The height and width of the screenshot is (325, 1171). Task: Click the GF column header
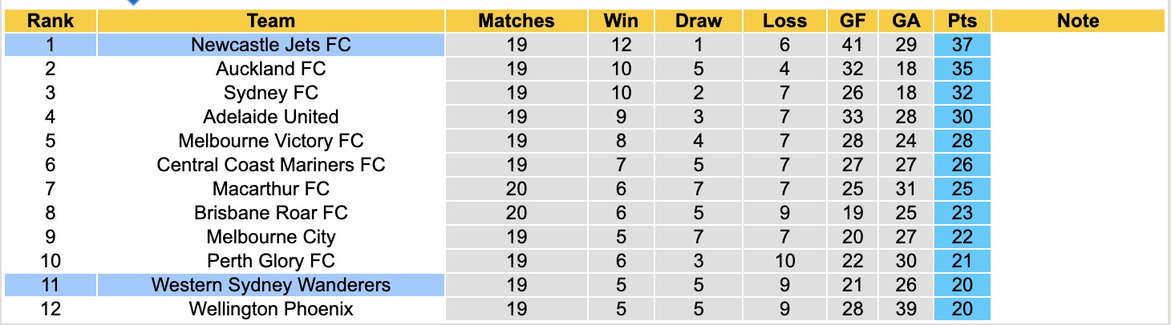click(x=853, y=21)
